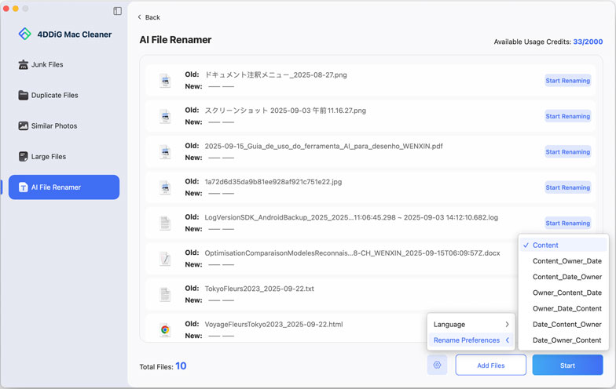Click the Duplicate Files folder icon
The width and height of the screenshot is (616, 389).
pyautogui.click(x=24, y=95)
